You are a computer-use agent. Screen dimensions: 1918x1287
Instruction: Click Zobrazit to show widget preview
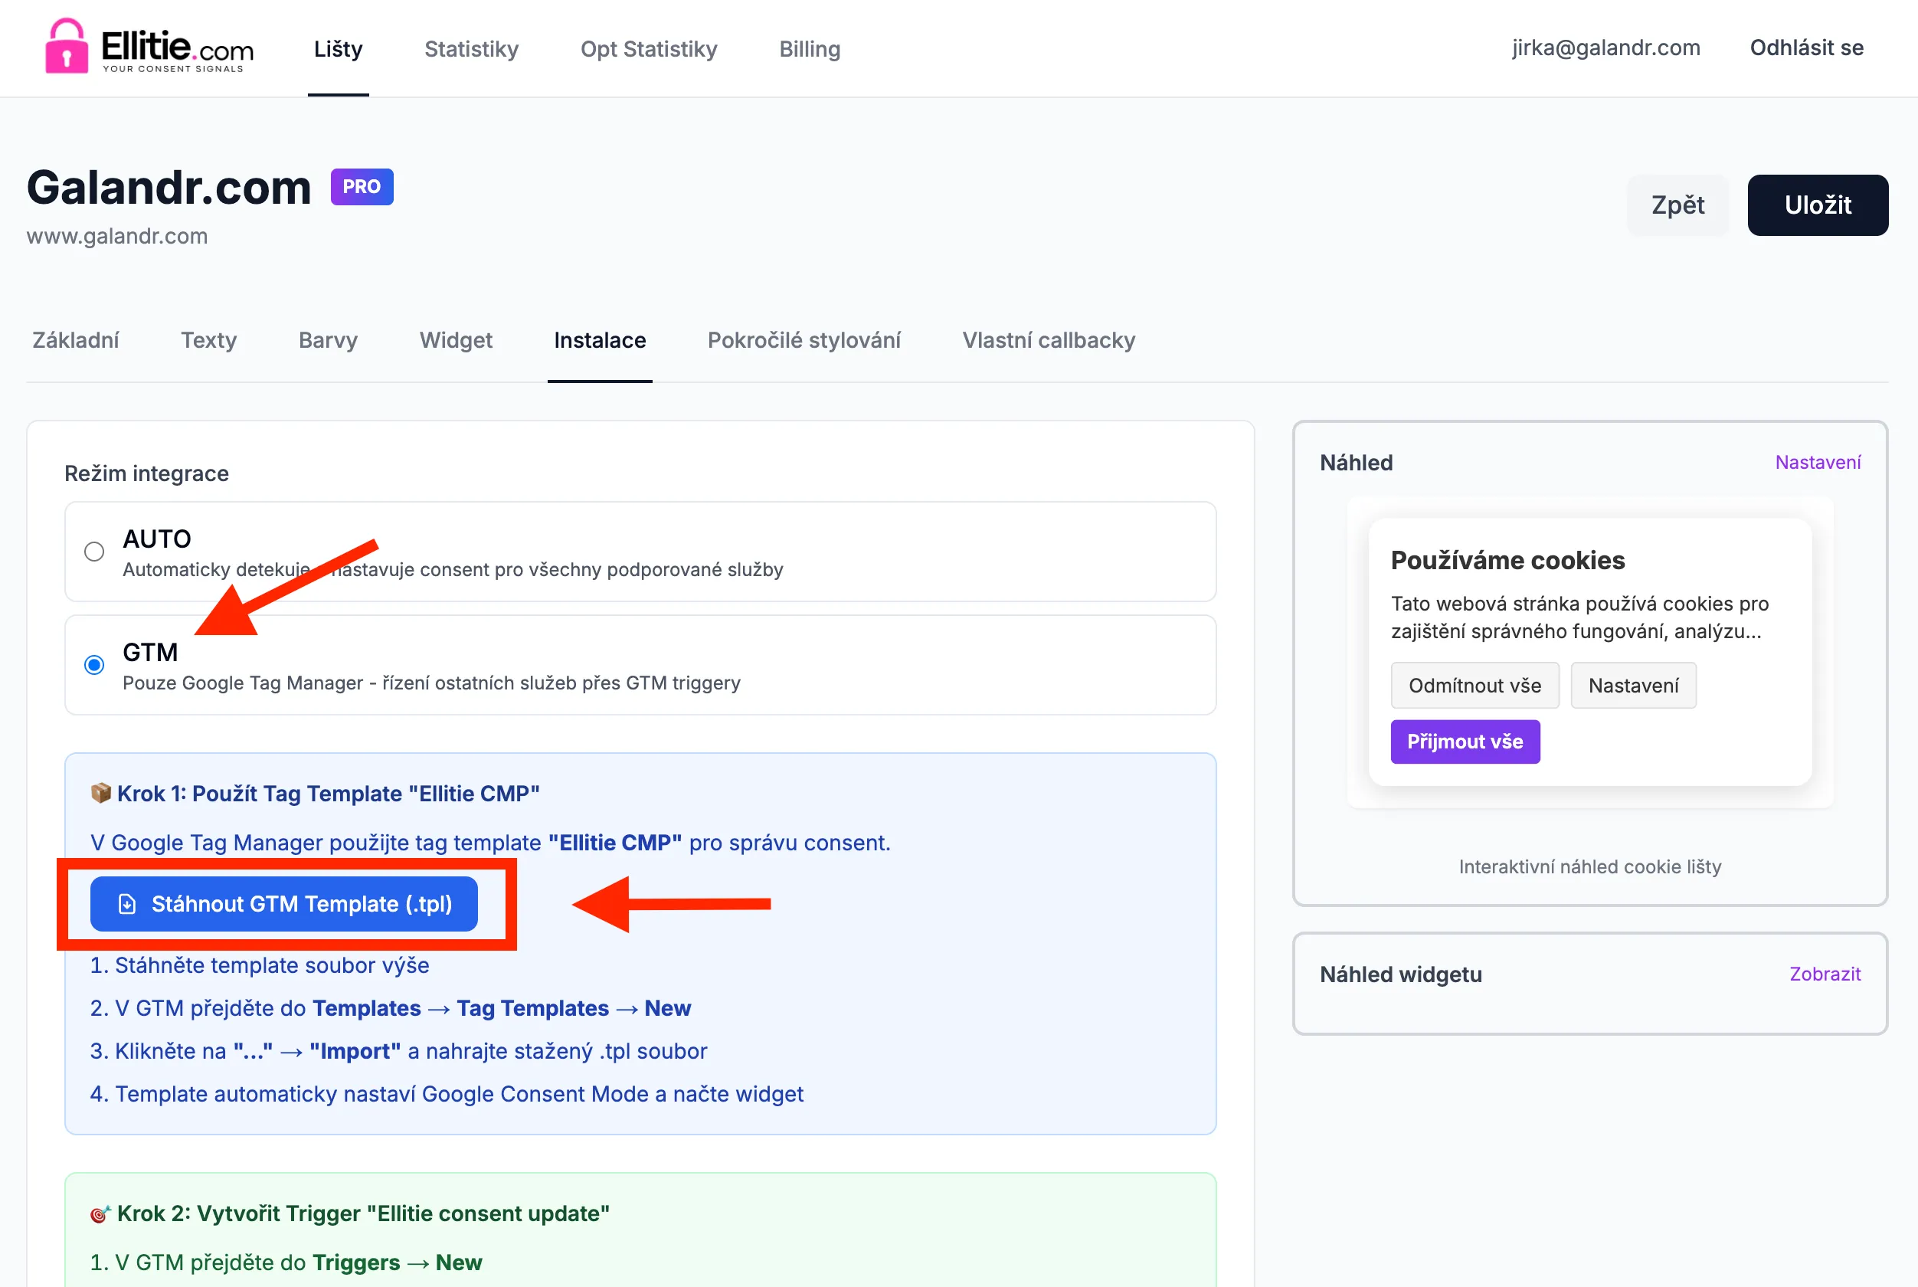1825,974
